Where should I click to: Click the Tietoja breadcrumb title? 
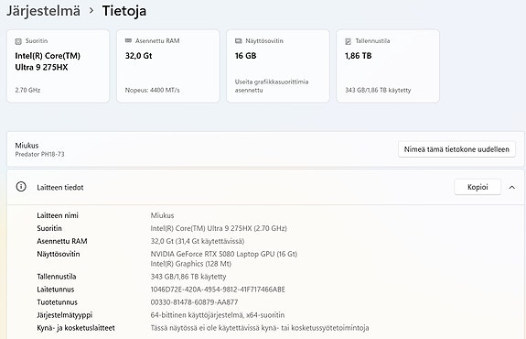124,11
